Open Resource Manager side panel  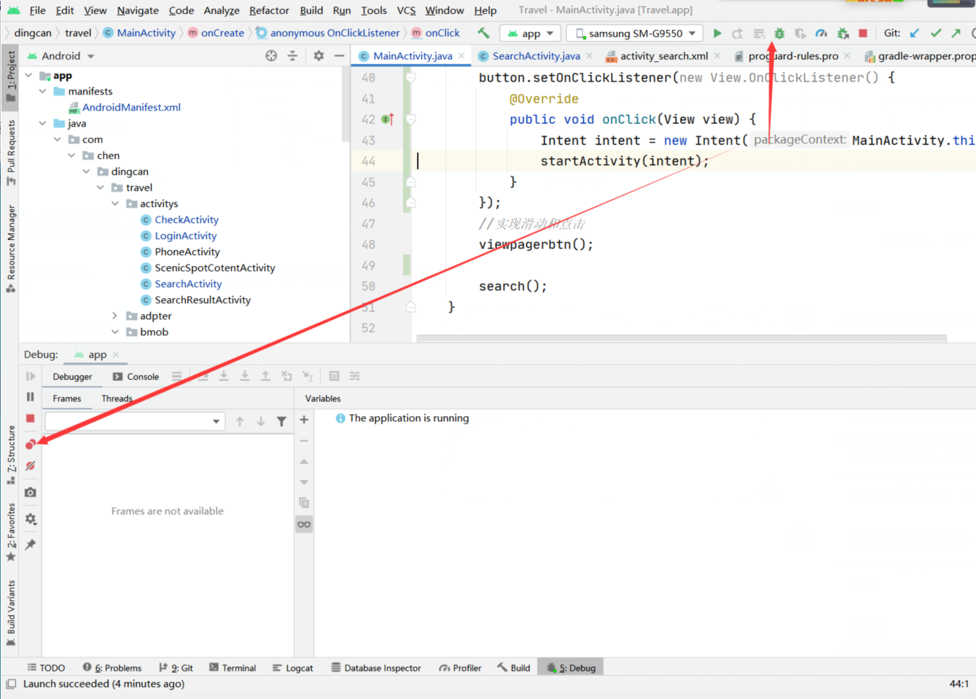point(11,248)
